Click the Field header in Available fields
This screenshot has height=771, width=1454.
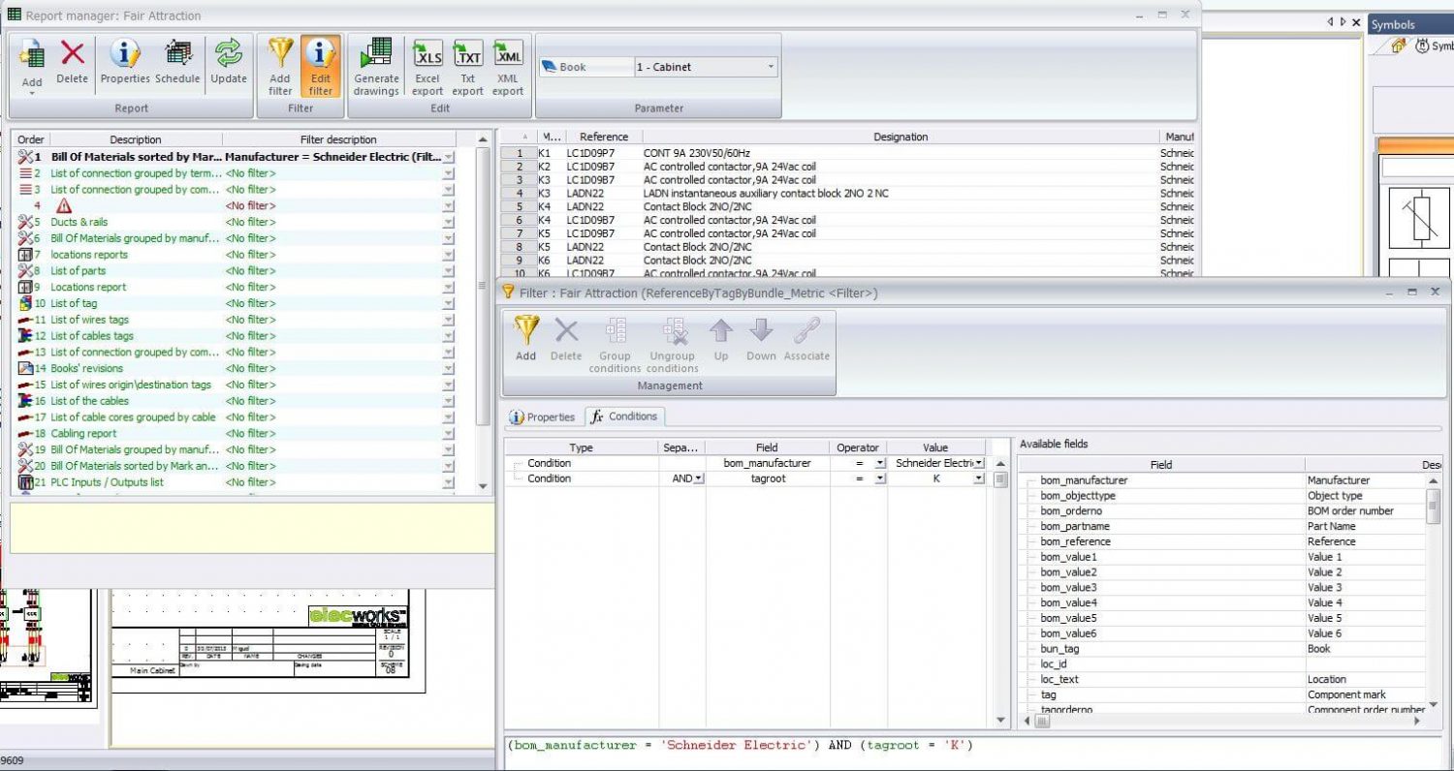1161,465
